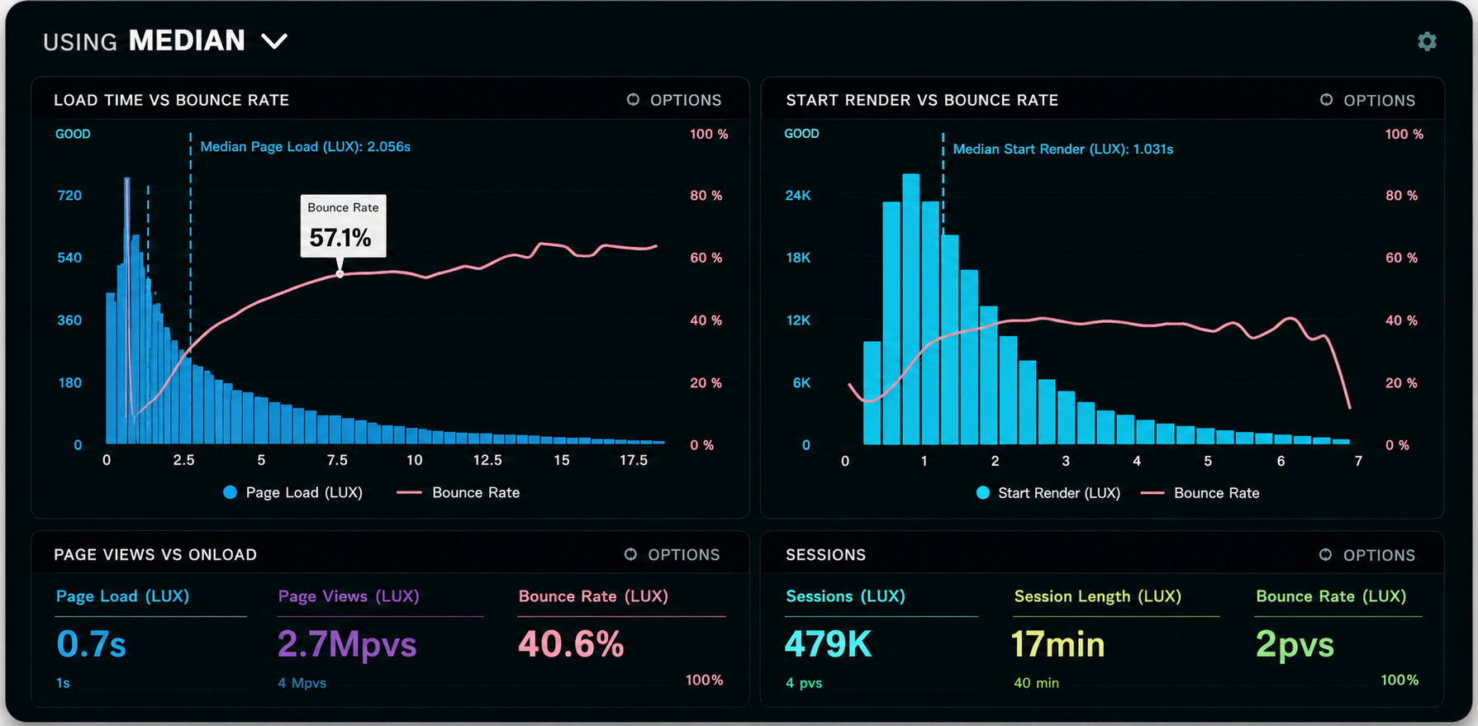
Task: Click START RENDER VS BOUNCE RATE title
Action: pos(922,100)
